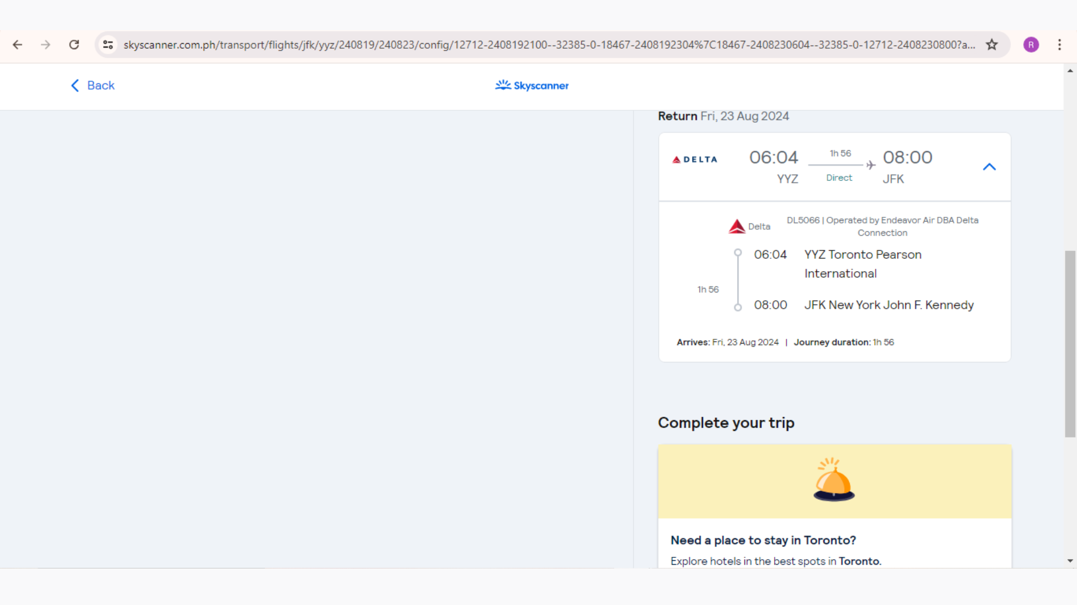Click the browser forward arrow

point(45,45)
